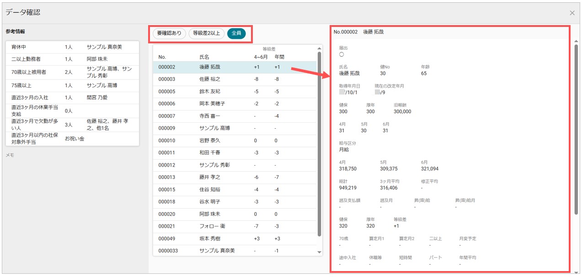This screenshot has width=582, height=277.
Task: Click the 3ヶ月平均 value 316,406
Action: pyautogui.click(x=389, y=188)
